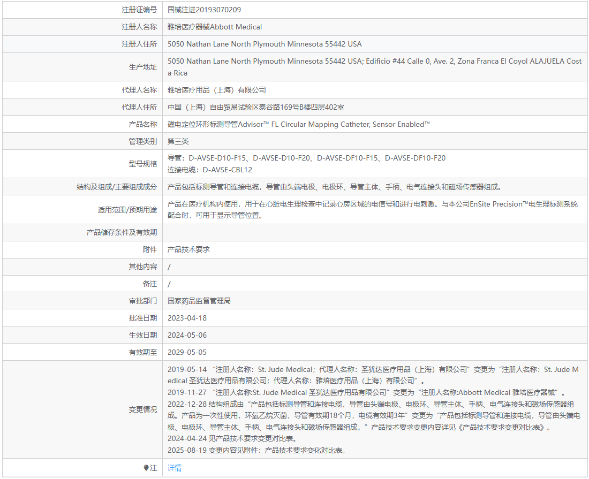Select the structure description 产品包括标测导管和连接电缆
Viewport: 589px width, 479px height.
335,187
